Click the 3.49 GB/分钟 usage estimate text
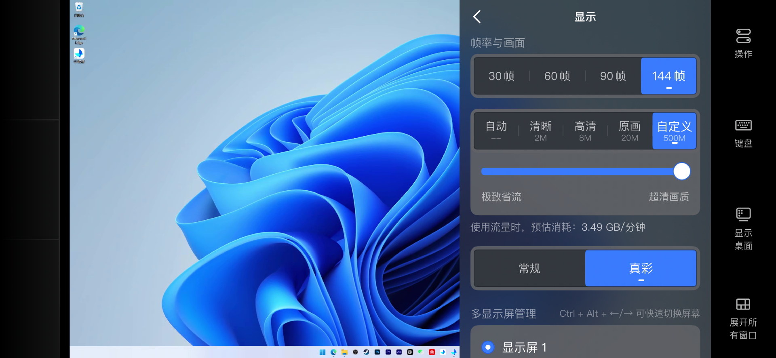Image resolution: width=776 pixels, height=358 pixels. coord(613,227)
